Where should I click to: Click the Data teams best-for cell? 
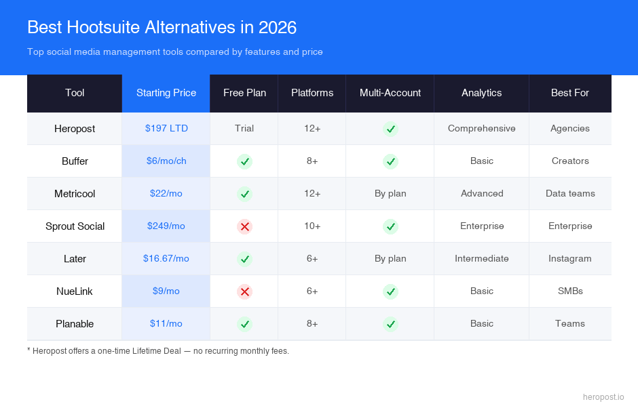coord(570,193)
